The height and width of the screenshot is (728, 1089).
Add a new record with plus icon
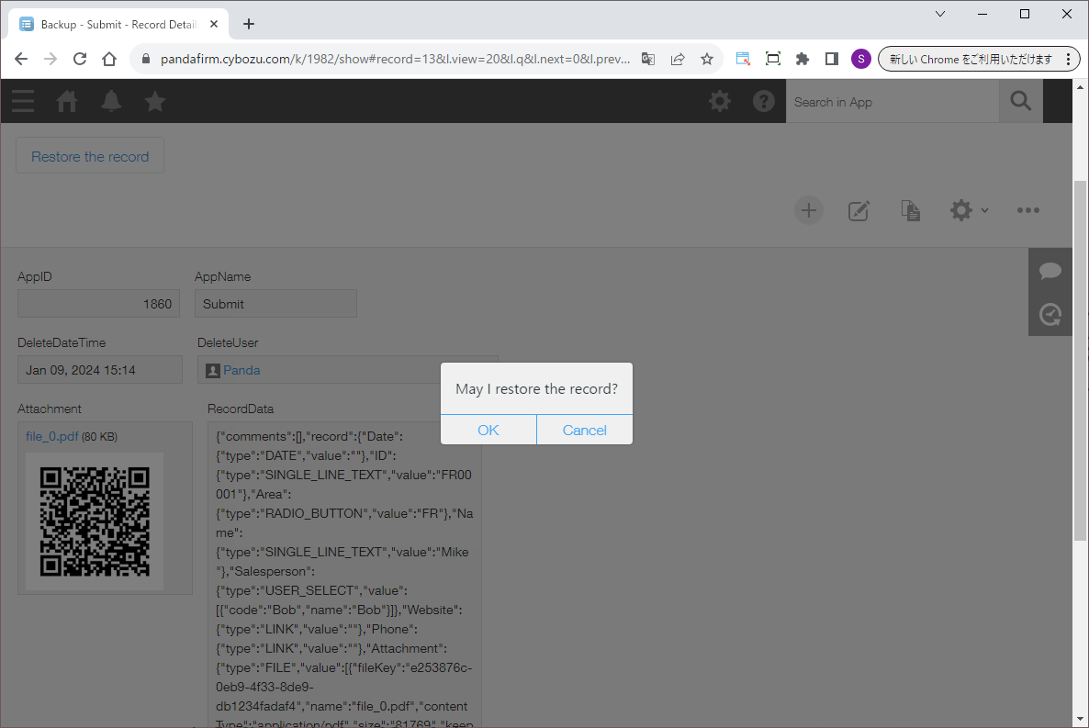(808, 210)
